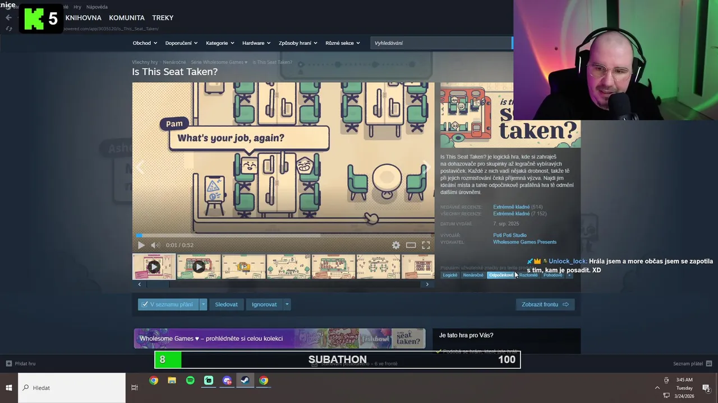
Task: Select the second video thumbnail
Action: (x=199, y=266)
